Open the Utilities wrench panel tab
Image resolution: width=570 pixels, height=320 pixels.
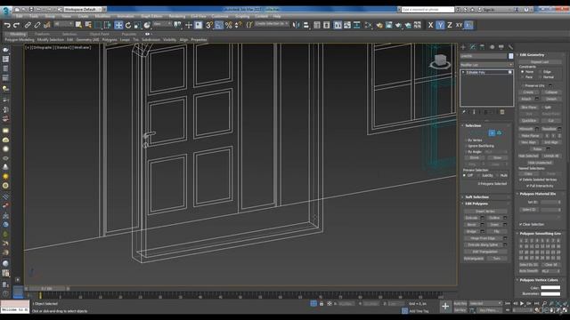click(510, 47)
